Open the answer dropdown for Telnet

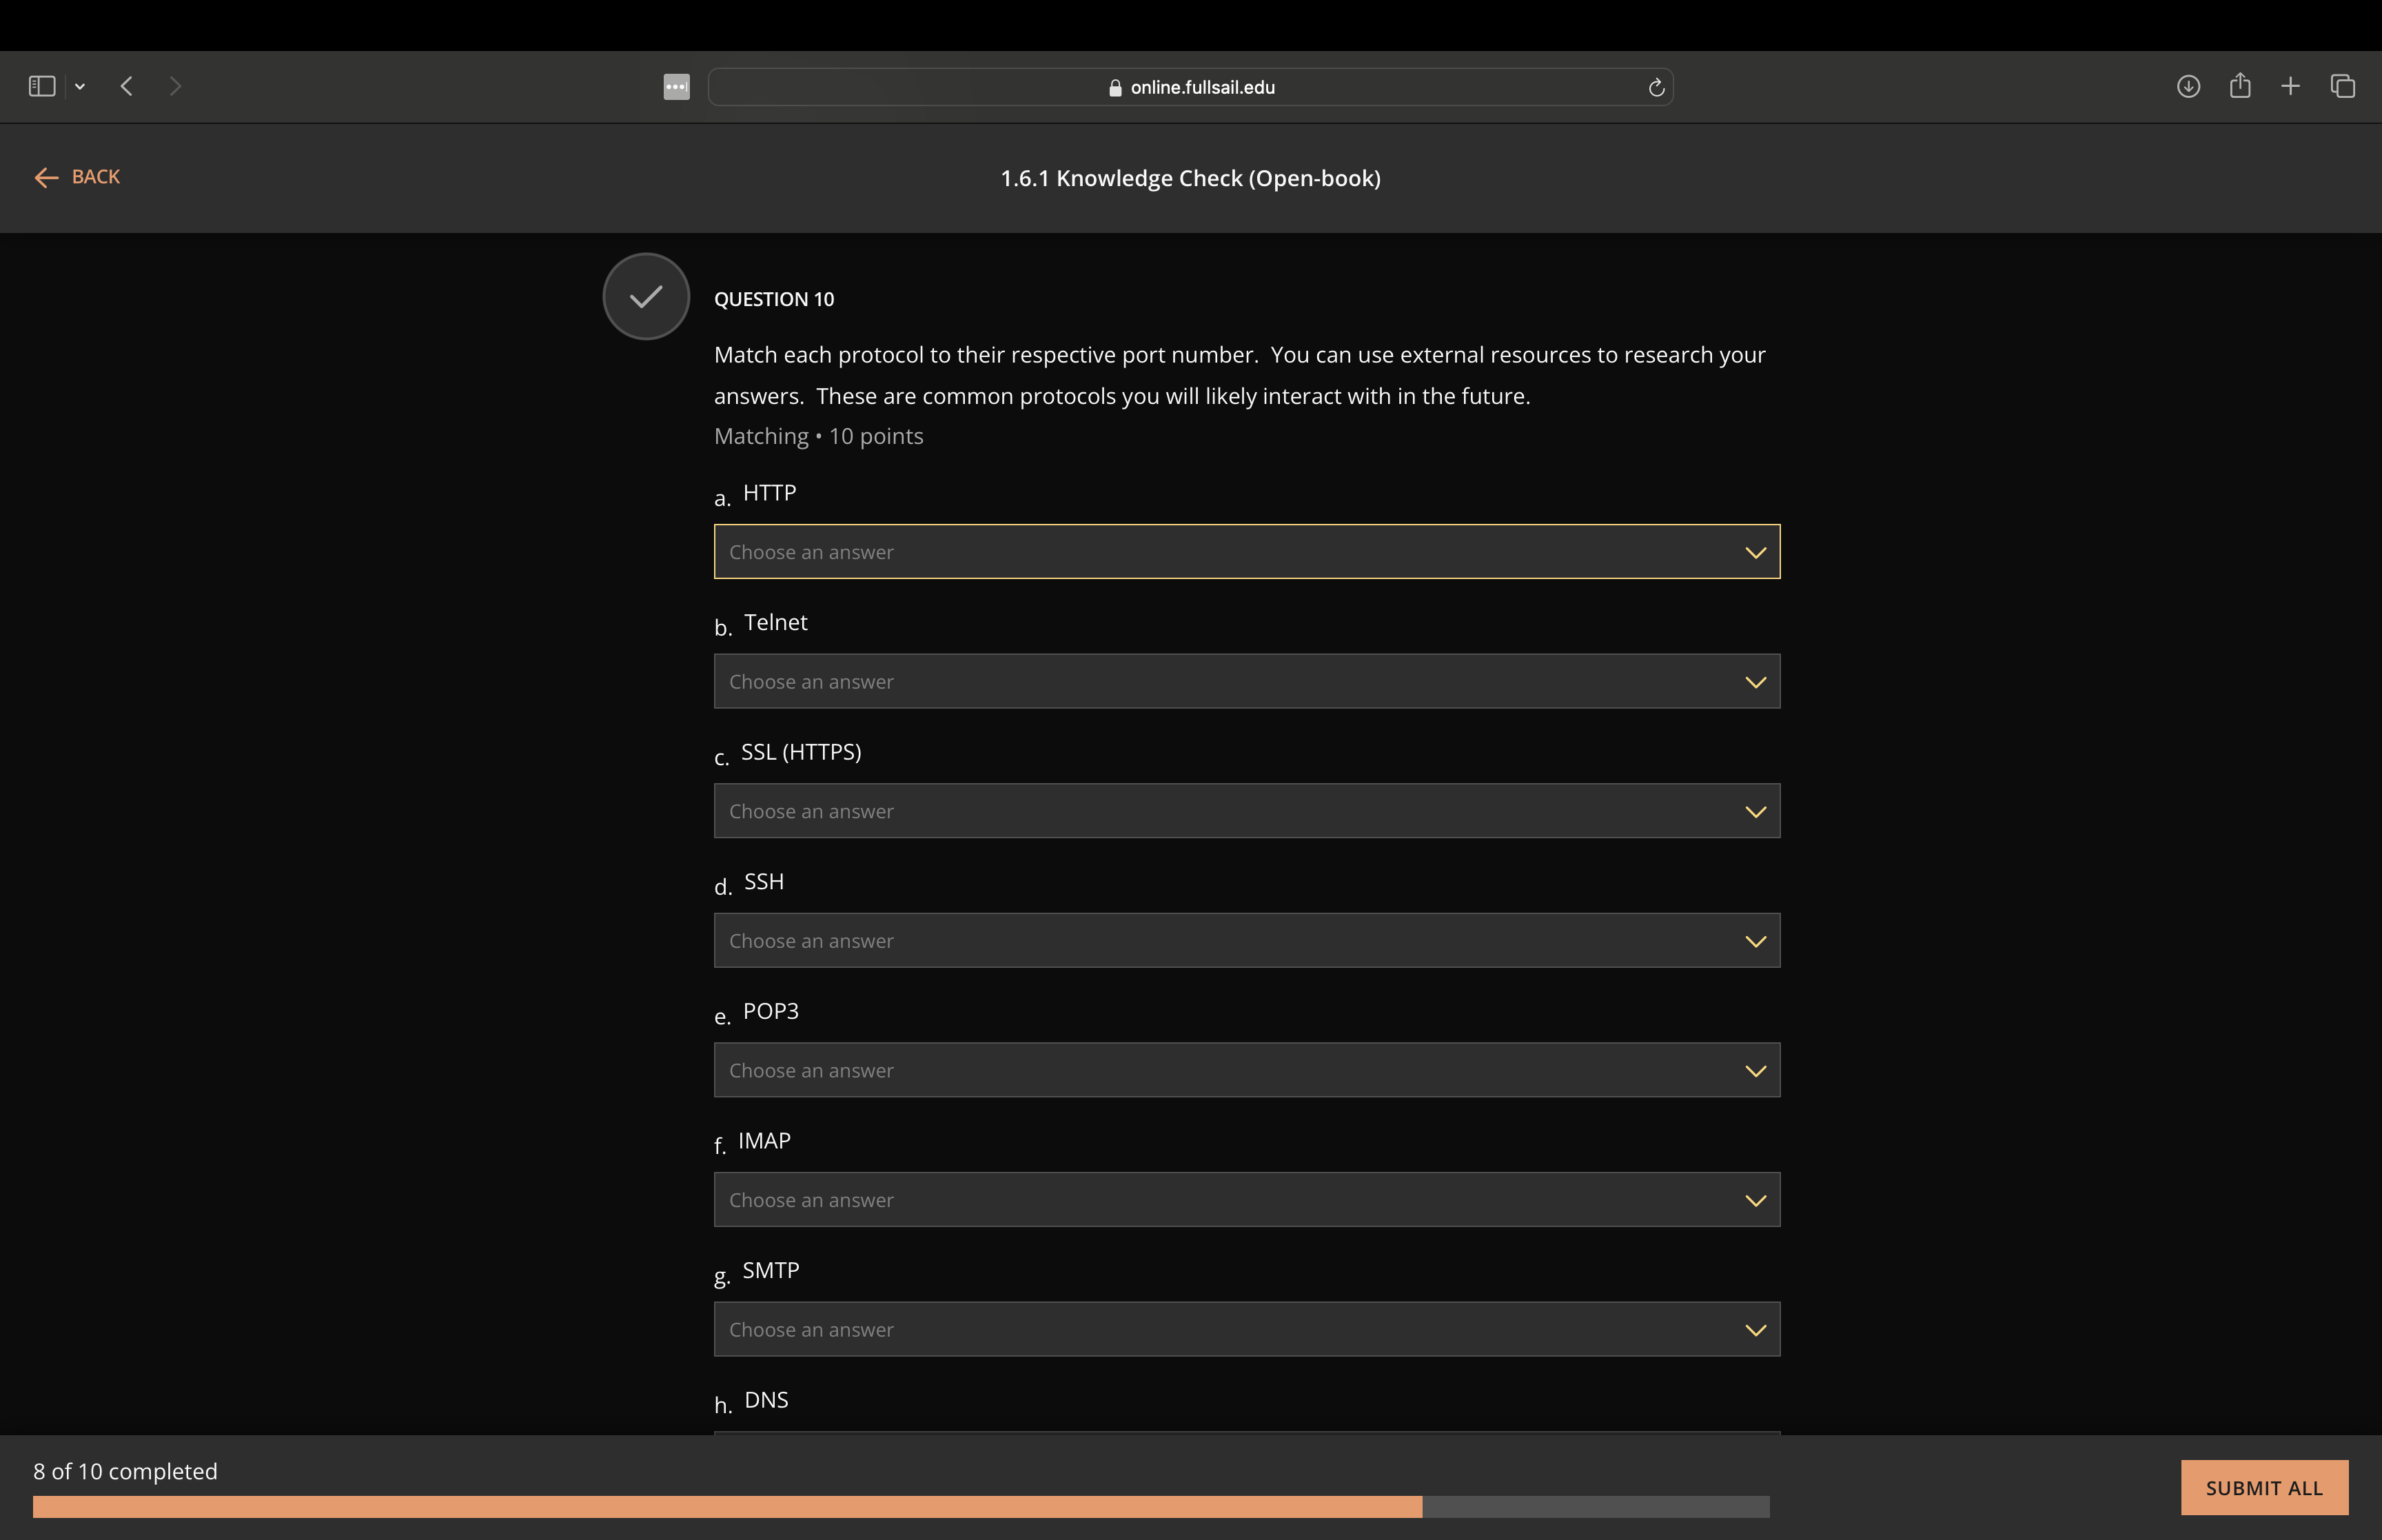click(1245, 681)
